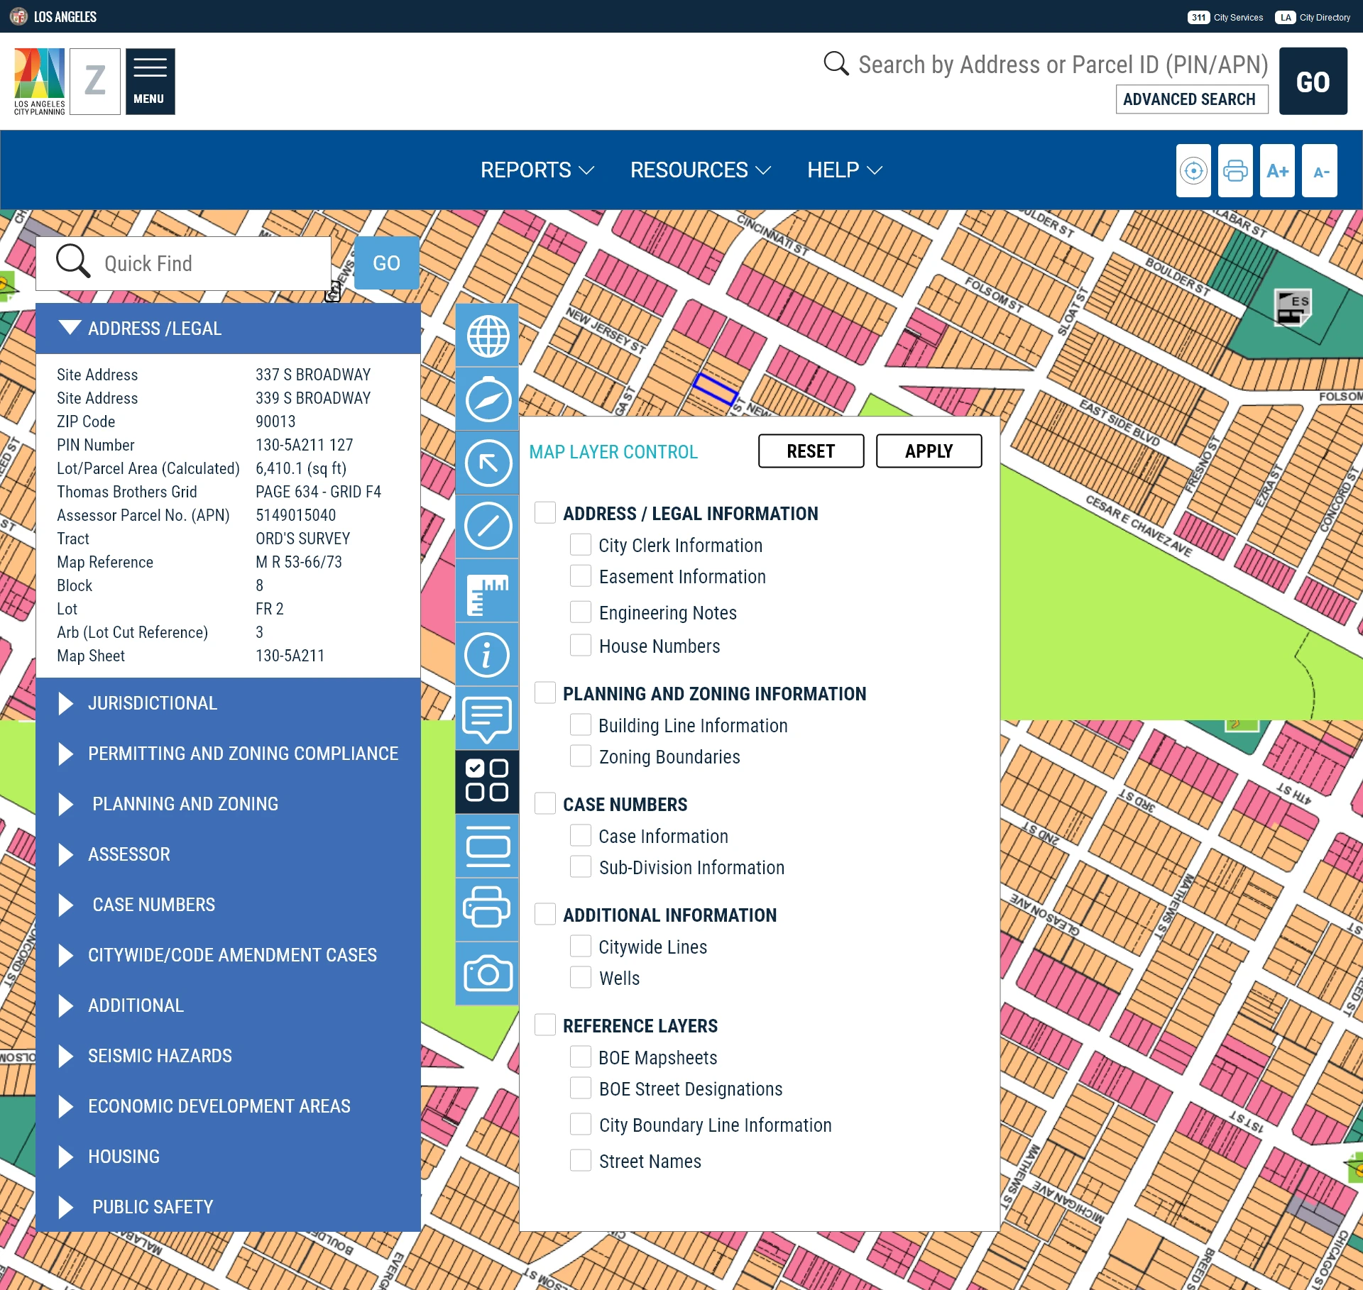Open the map info tool
The height and width of the screenshot is (1290, 1363).
point(487,655)
